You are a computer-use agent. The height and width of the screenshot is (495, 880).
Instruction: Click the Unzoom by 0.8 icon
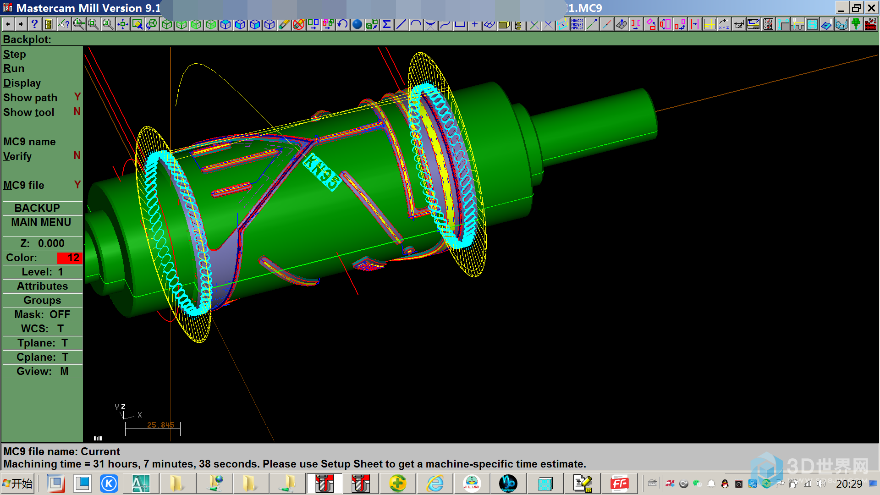coord(108,24)
